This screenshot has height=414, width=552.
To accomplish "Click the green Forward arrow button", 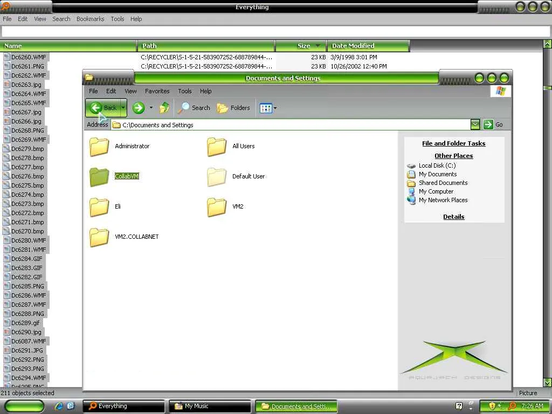I will 139,108.
